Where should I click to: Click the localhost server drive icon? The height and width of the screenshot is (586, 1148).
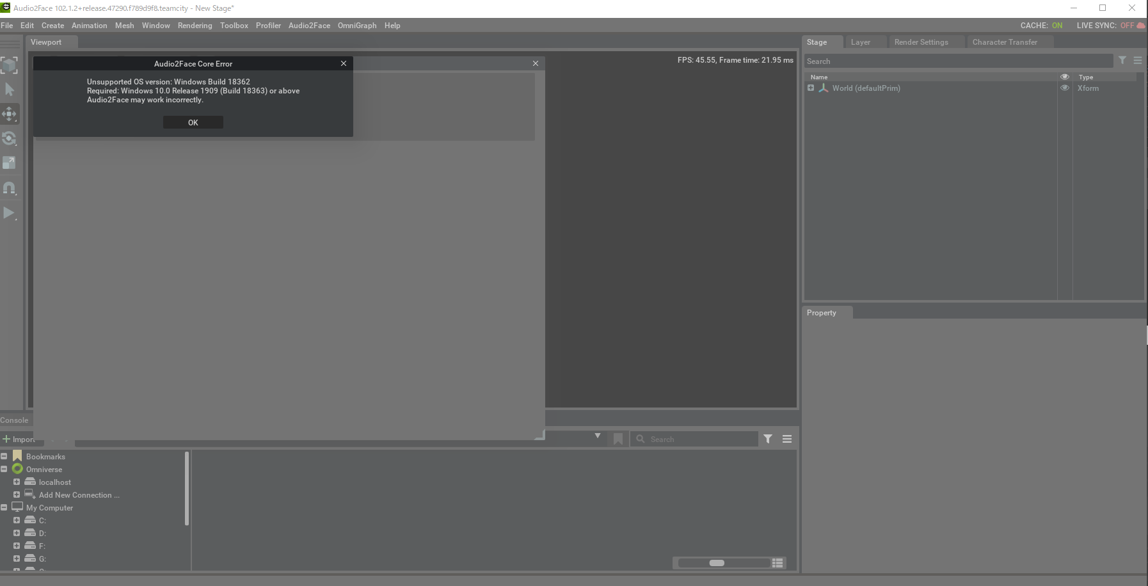click(30, 482)
